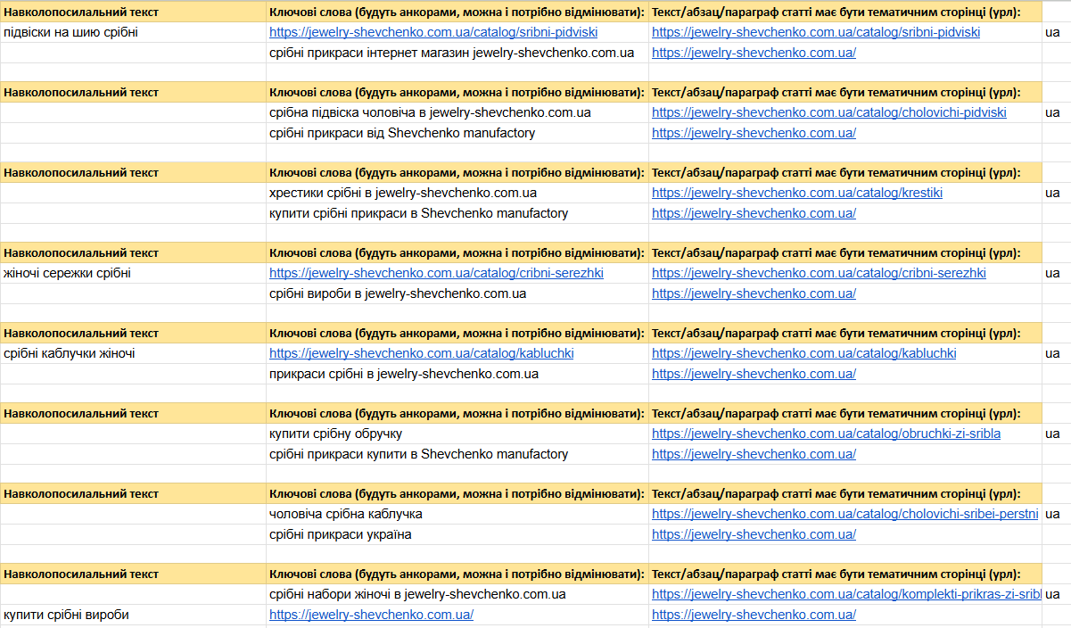Open homepage link beside 'срібні прикраси купити в Shevchenko'
Image resolution: width=1071 pixels, height=628 pixels.
[x=754, y=454]
